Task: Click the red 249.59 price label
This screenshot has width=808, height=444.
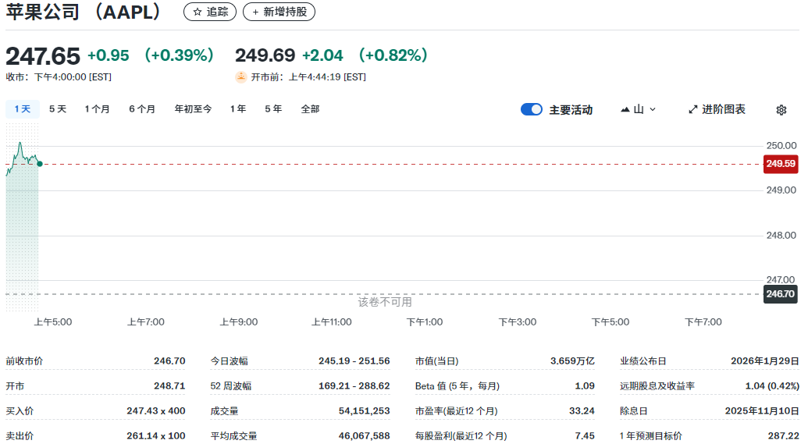Action: pos(781,164)
